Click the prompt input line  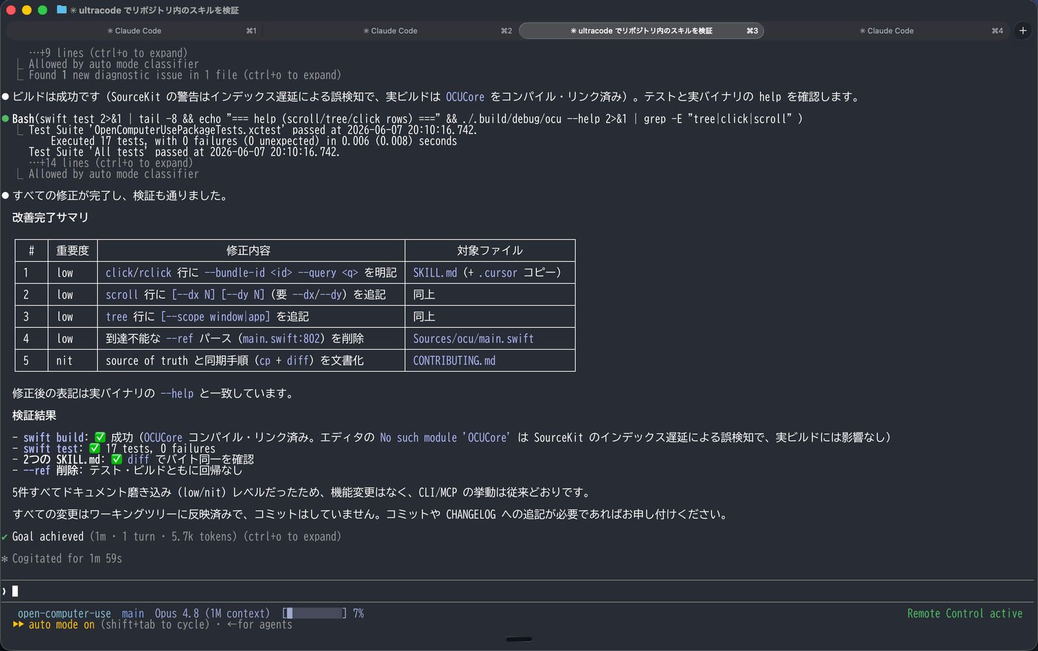[519, 591]
